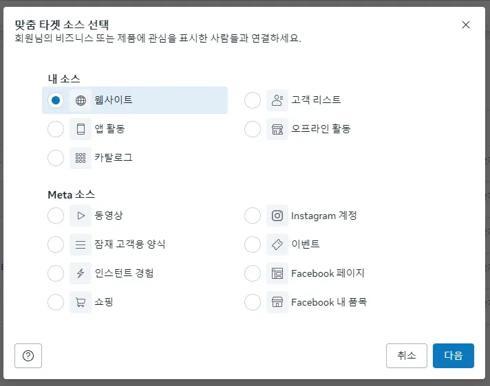Choose the 고객 리스트 option label

[316, 100]
